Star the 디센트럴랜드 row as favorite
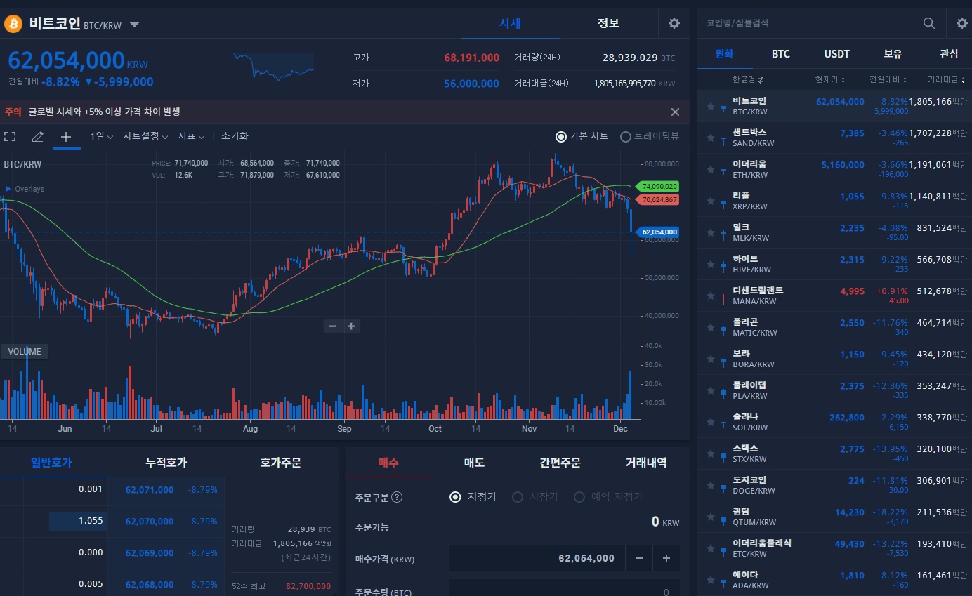Screen dimensions: 972x596 pos(710,296)
